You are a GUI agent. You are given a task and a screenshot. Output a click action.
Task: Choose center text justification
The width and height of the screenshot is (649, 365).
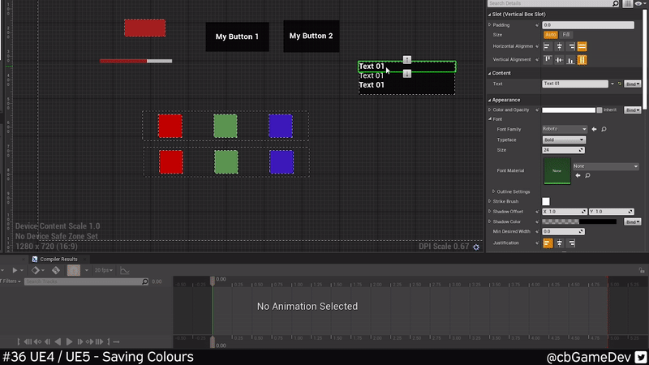(x=559, y=243)
